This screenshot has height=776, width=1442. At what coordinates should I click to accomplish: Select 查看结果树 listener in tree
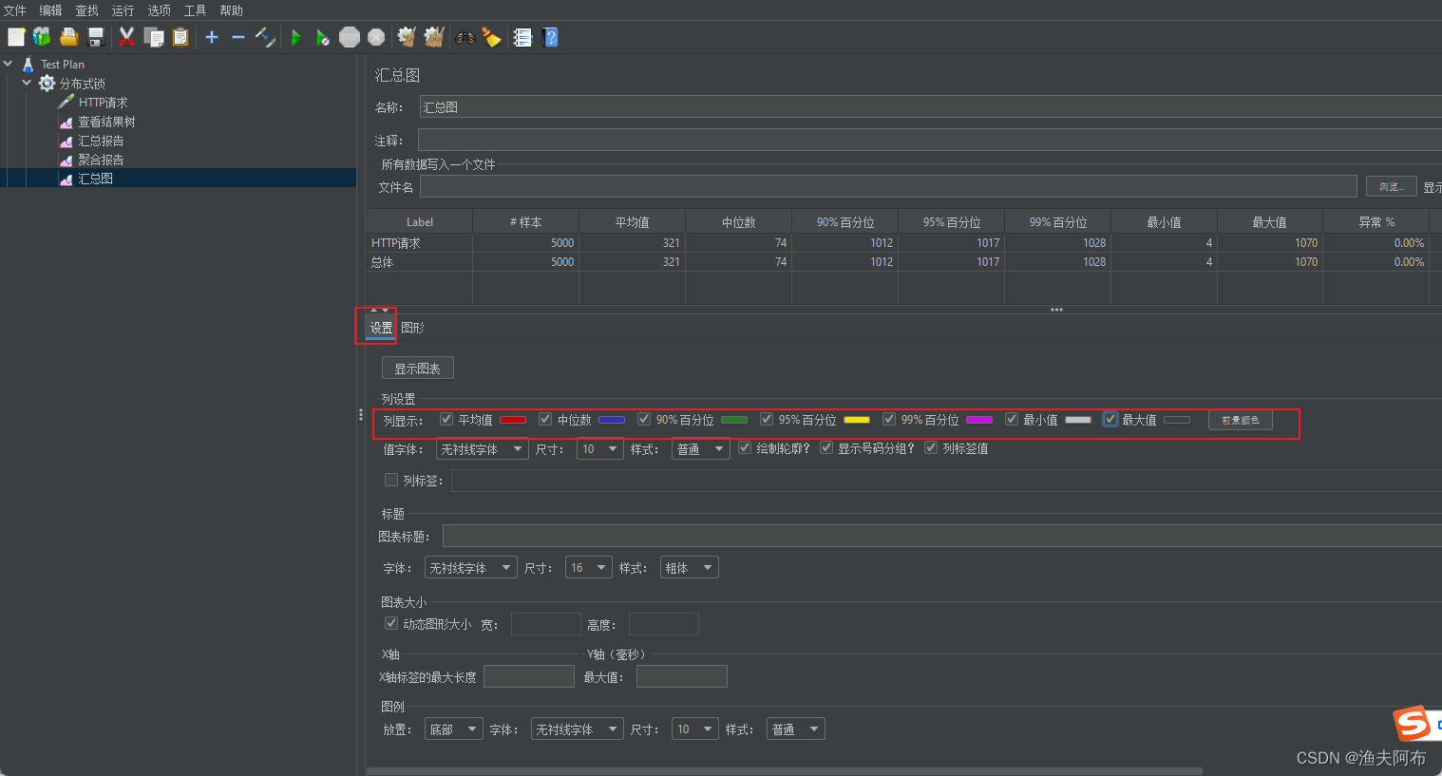click(x=106, y=122)
